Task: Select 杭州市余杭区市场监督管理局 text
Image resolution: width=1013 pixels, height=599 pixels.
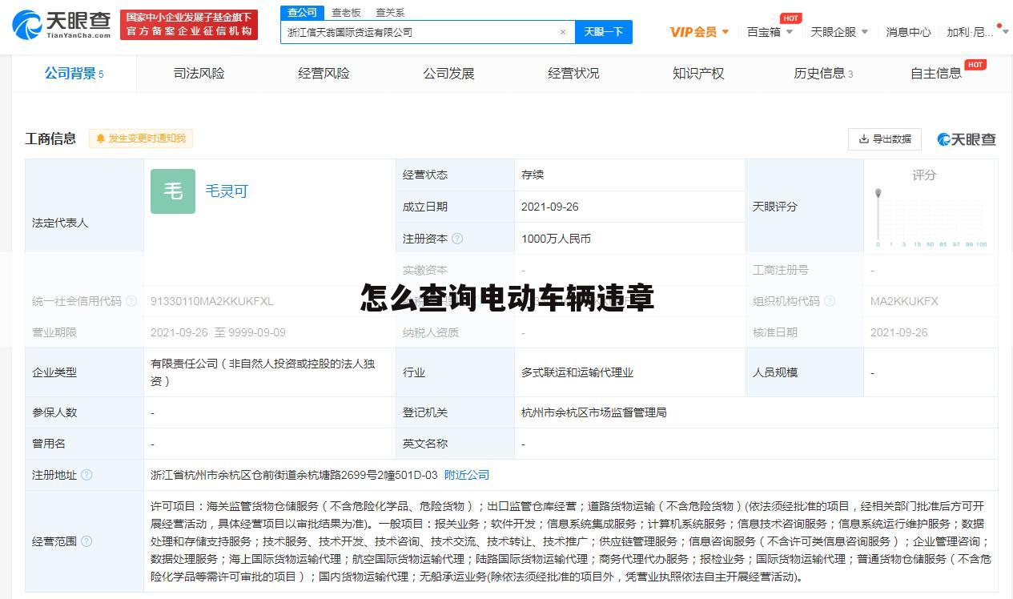Action: [x=594, y=412]
